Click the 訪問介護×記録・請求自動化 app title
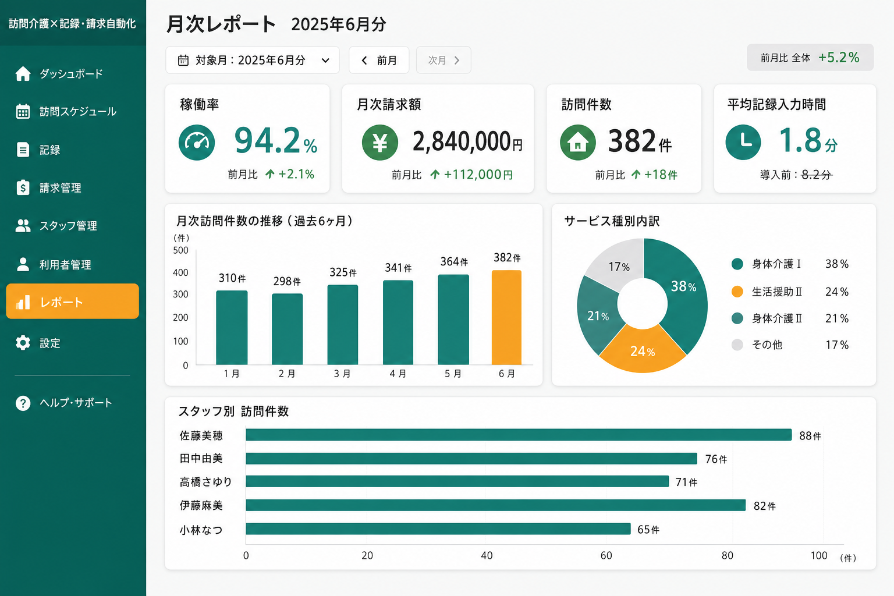 pos(72,23)
